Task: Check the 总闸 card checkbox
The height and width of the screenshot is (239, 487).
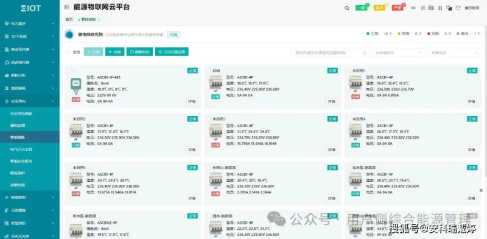Action: point(208,71)
